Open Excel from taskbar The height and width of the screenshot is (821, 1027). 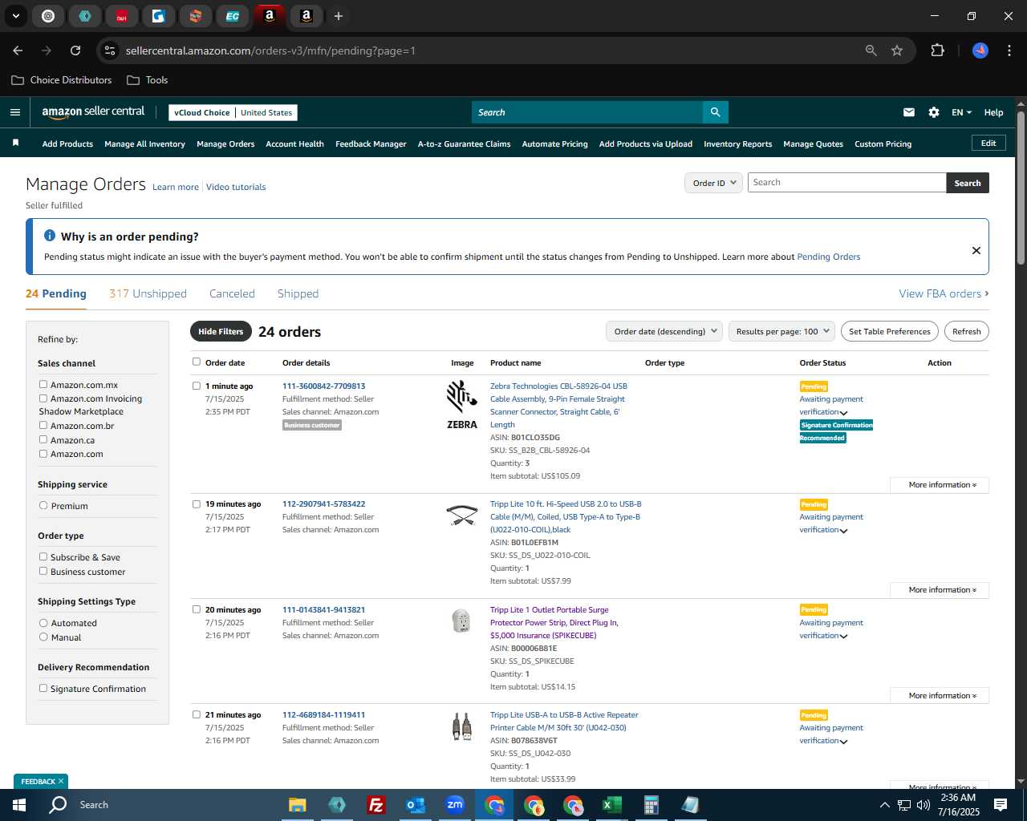click(x=611, y=805)
